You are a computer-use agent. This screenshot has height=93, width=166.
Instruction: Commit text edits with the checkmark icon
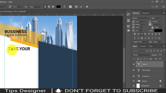point(81,7)
